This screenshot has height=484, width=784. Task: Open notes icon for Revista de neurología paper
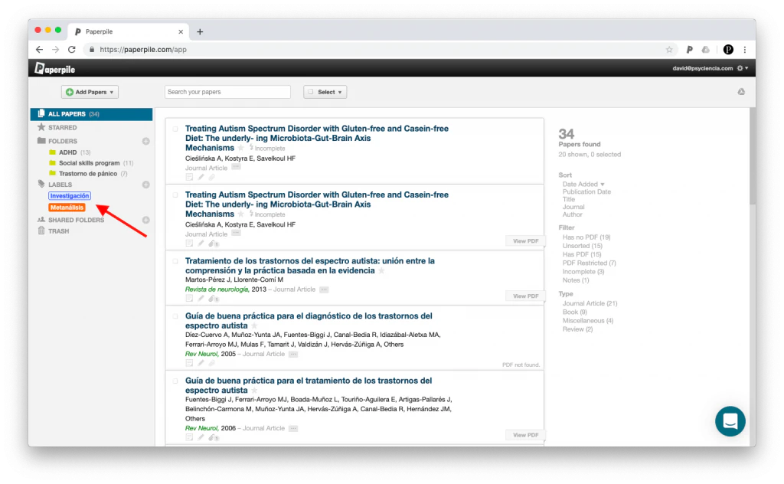189,299
